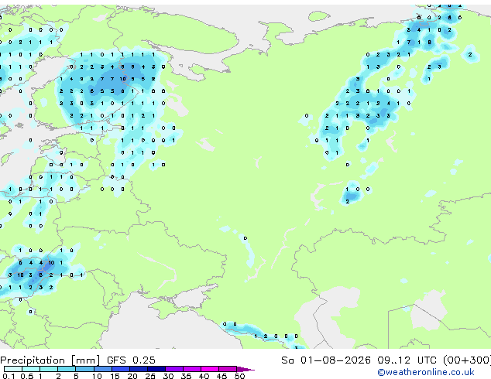Click the "0.5" legend scale value
The image size is (491, 379).
(26, 376)
